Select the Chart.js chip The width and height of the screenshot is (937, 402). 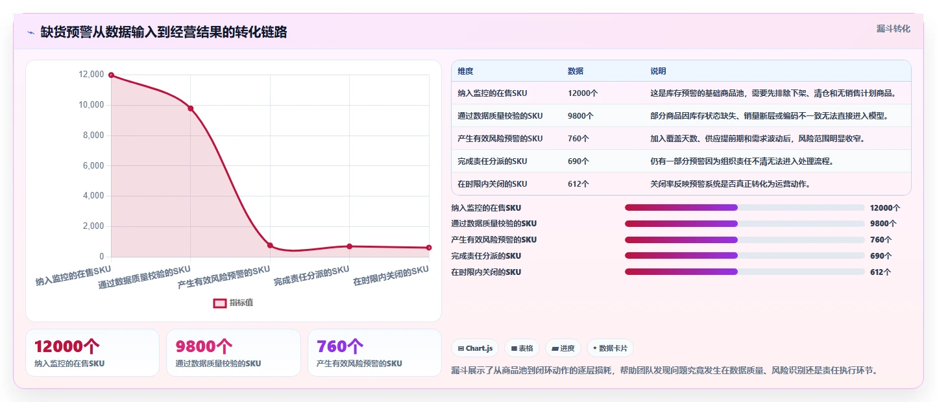tap(475, 348)
